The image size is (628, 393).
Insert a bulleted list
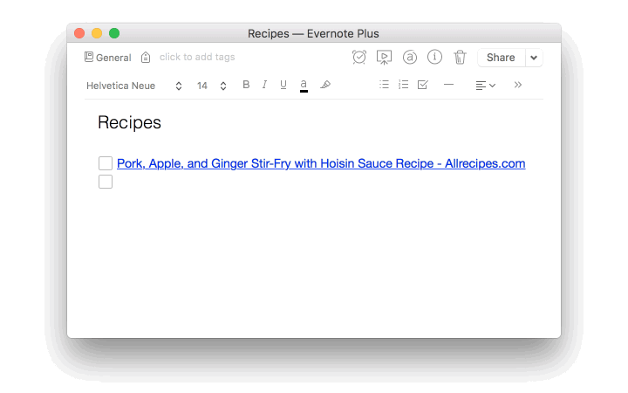(384, 86)
